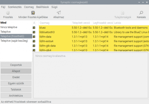149x104 pixels.
Task: Open the Súgó menu
Action: pyautogui.click(x=54, y=7)
